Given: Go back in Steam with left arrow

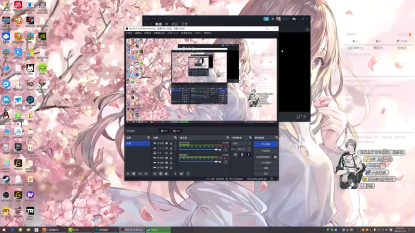Looking at the screenshot, I should point(146,24).
